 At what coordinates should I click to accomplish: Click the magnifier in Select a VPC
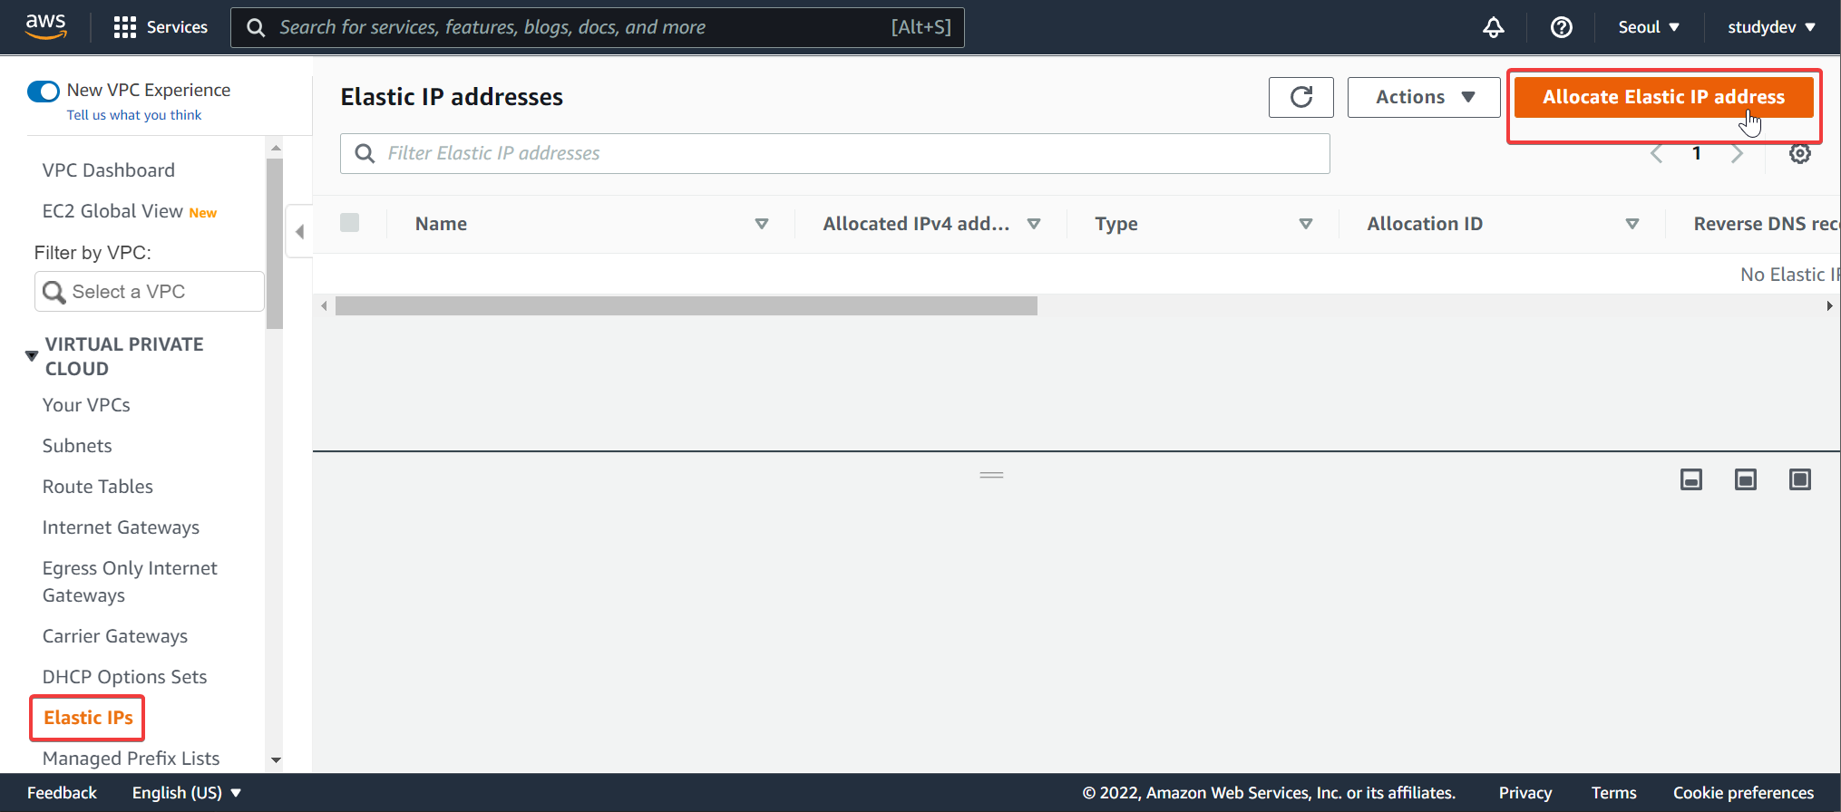54,292
